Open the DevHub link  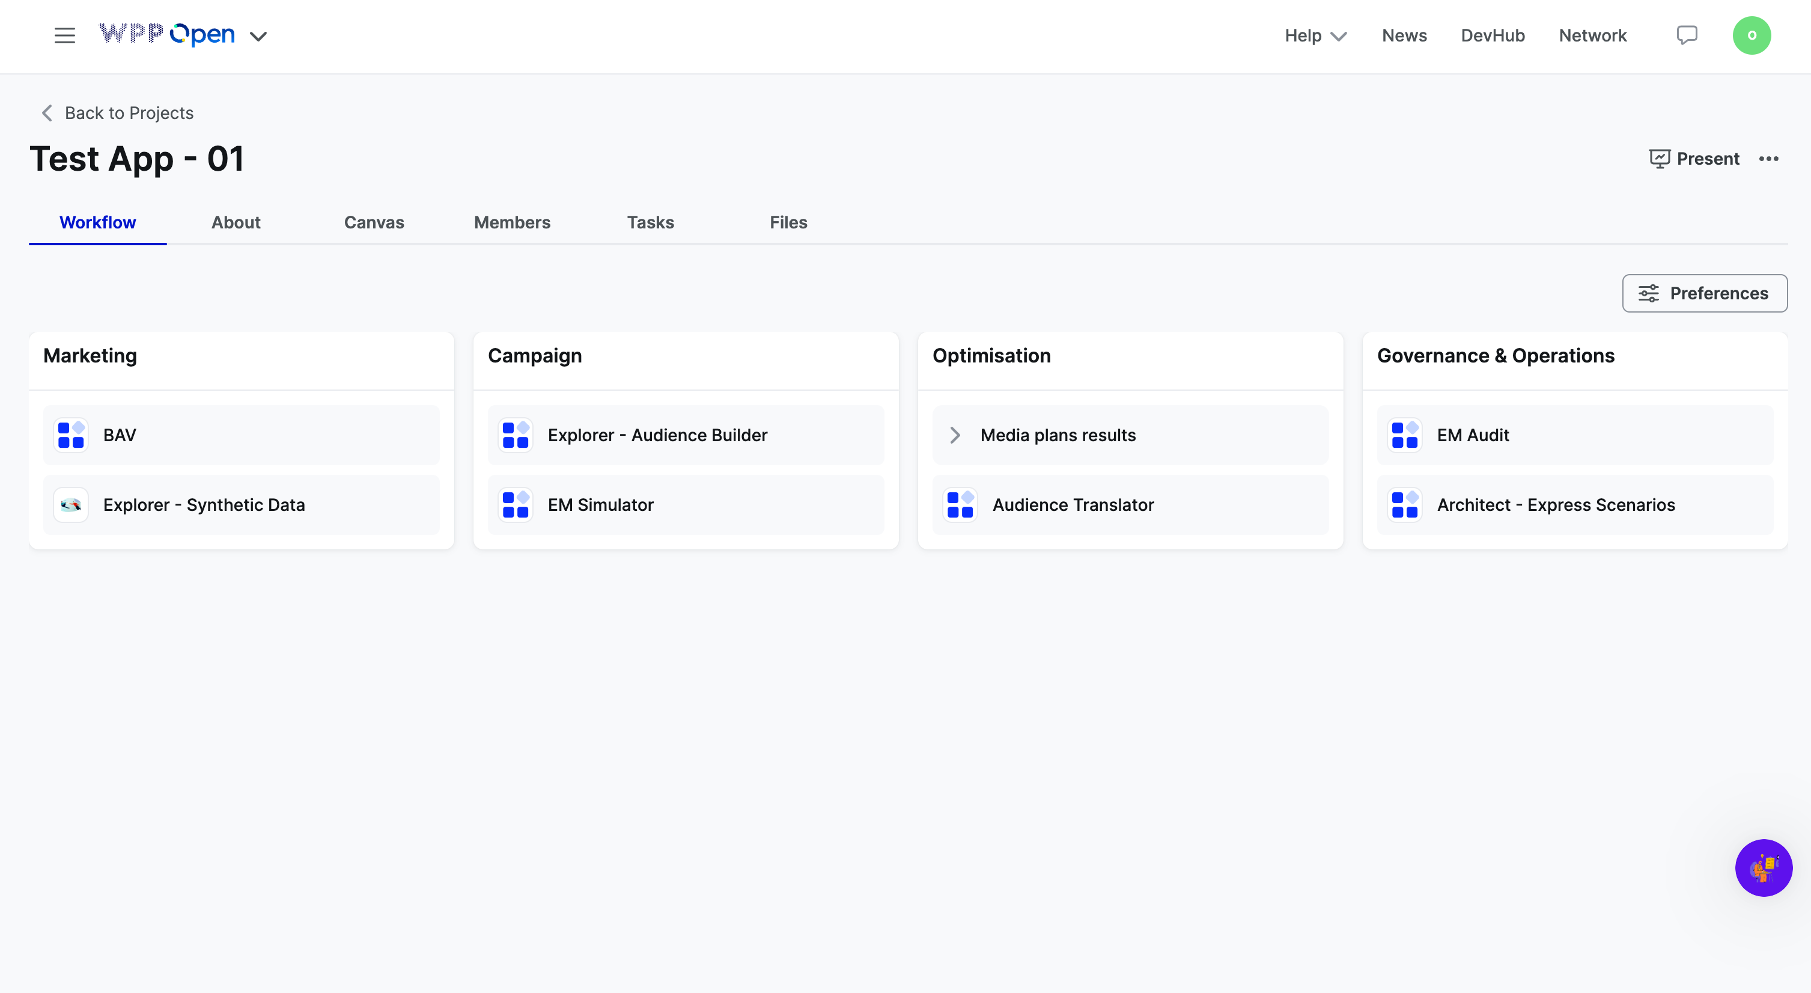1493,36
